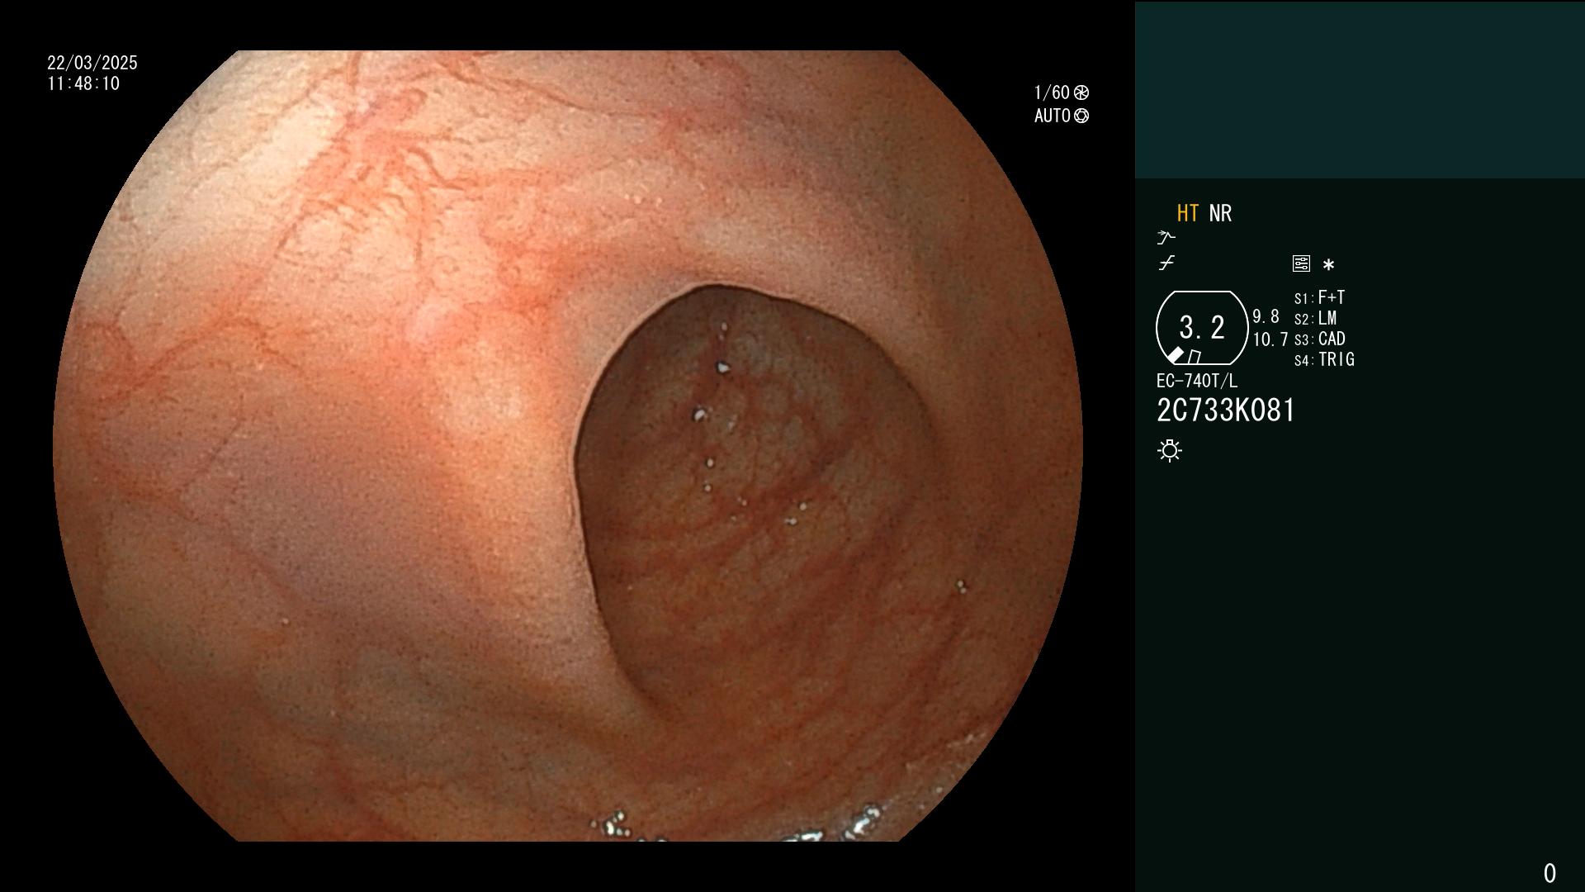Click the date 22/03/2025
The width and height of the screenshot is (1585, 892).
(x=92, y=63)
